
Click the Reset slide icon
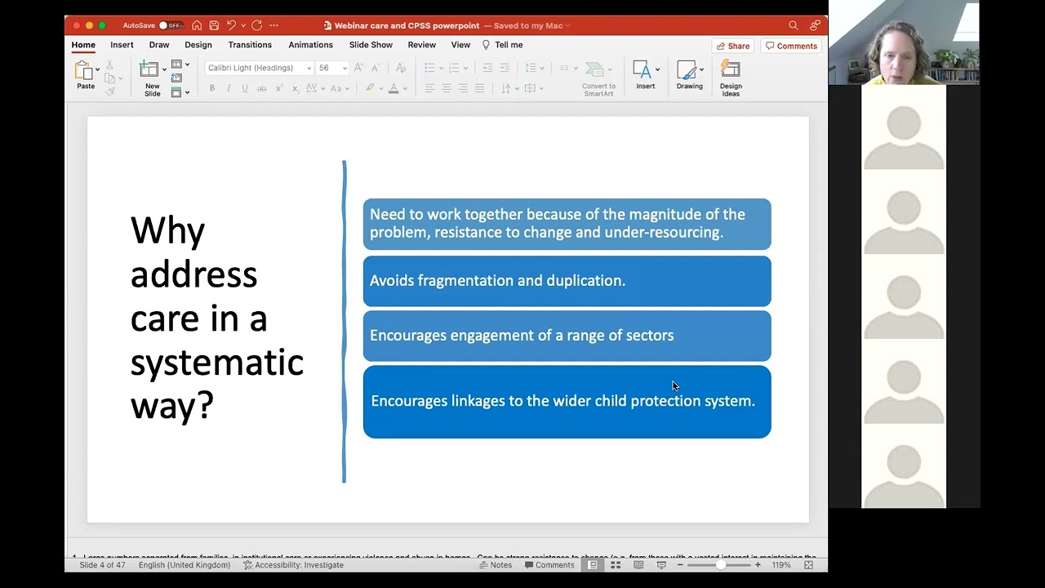pos(176,78)
